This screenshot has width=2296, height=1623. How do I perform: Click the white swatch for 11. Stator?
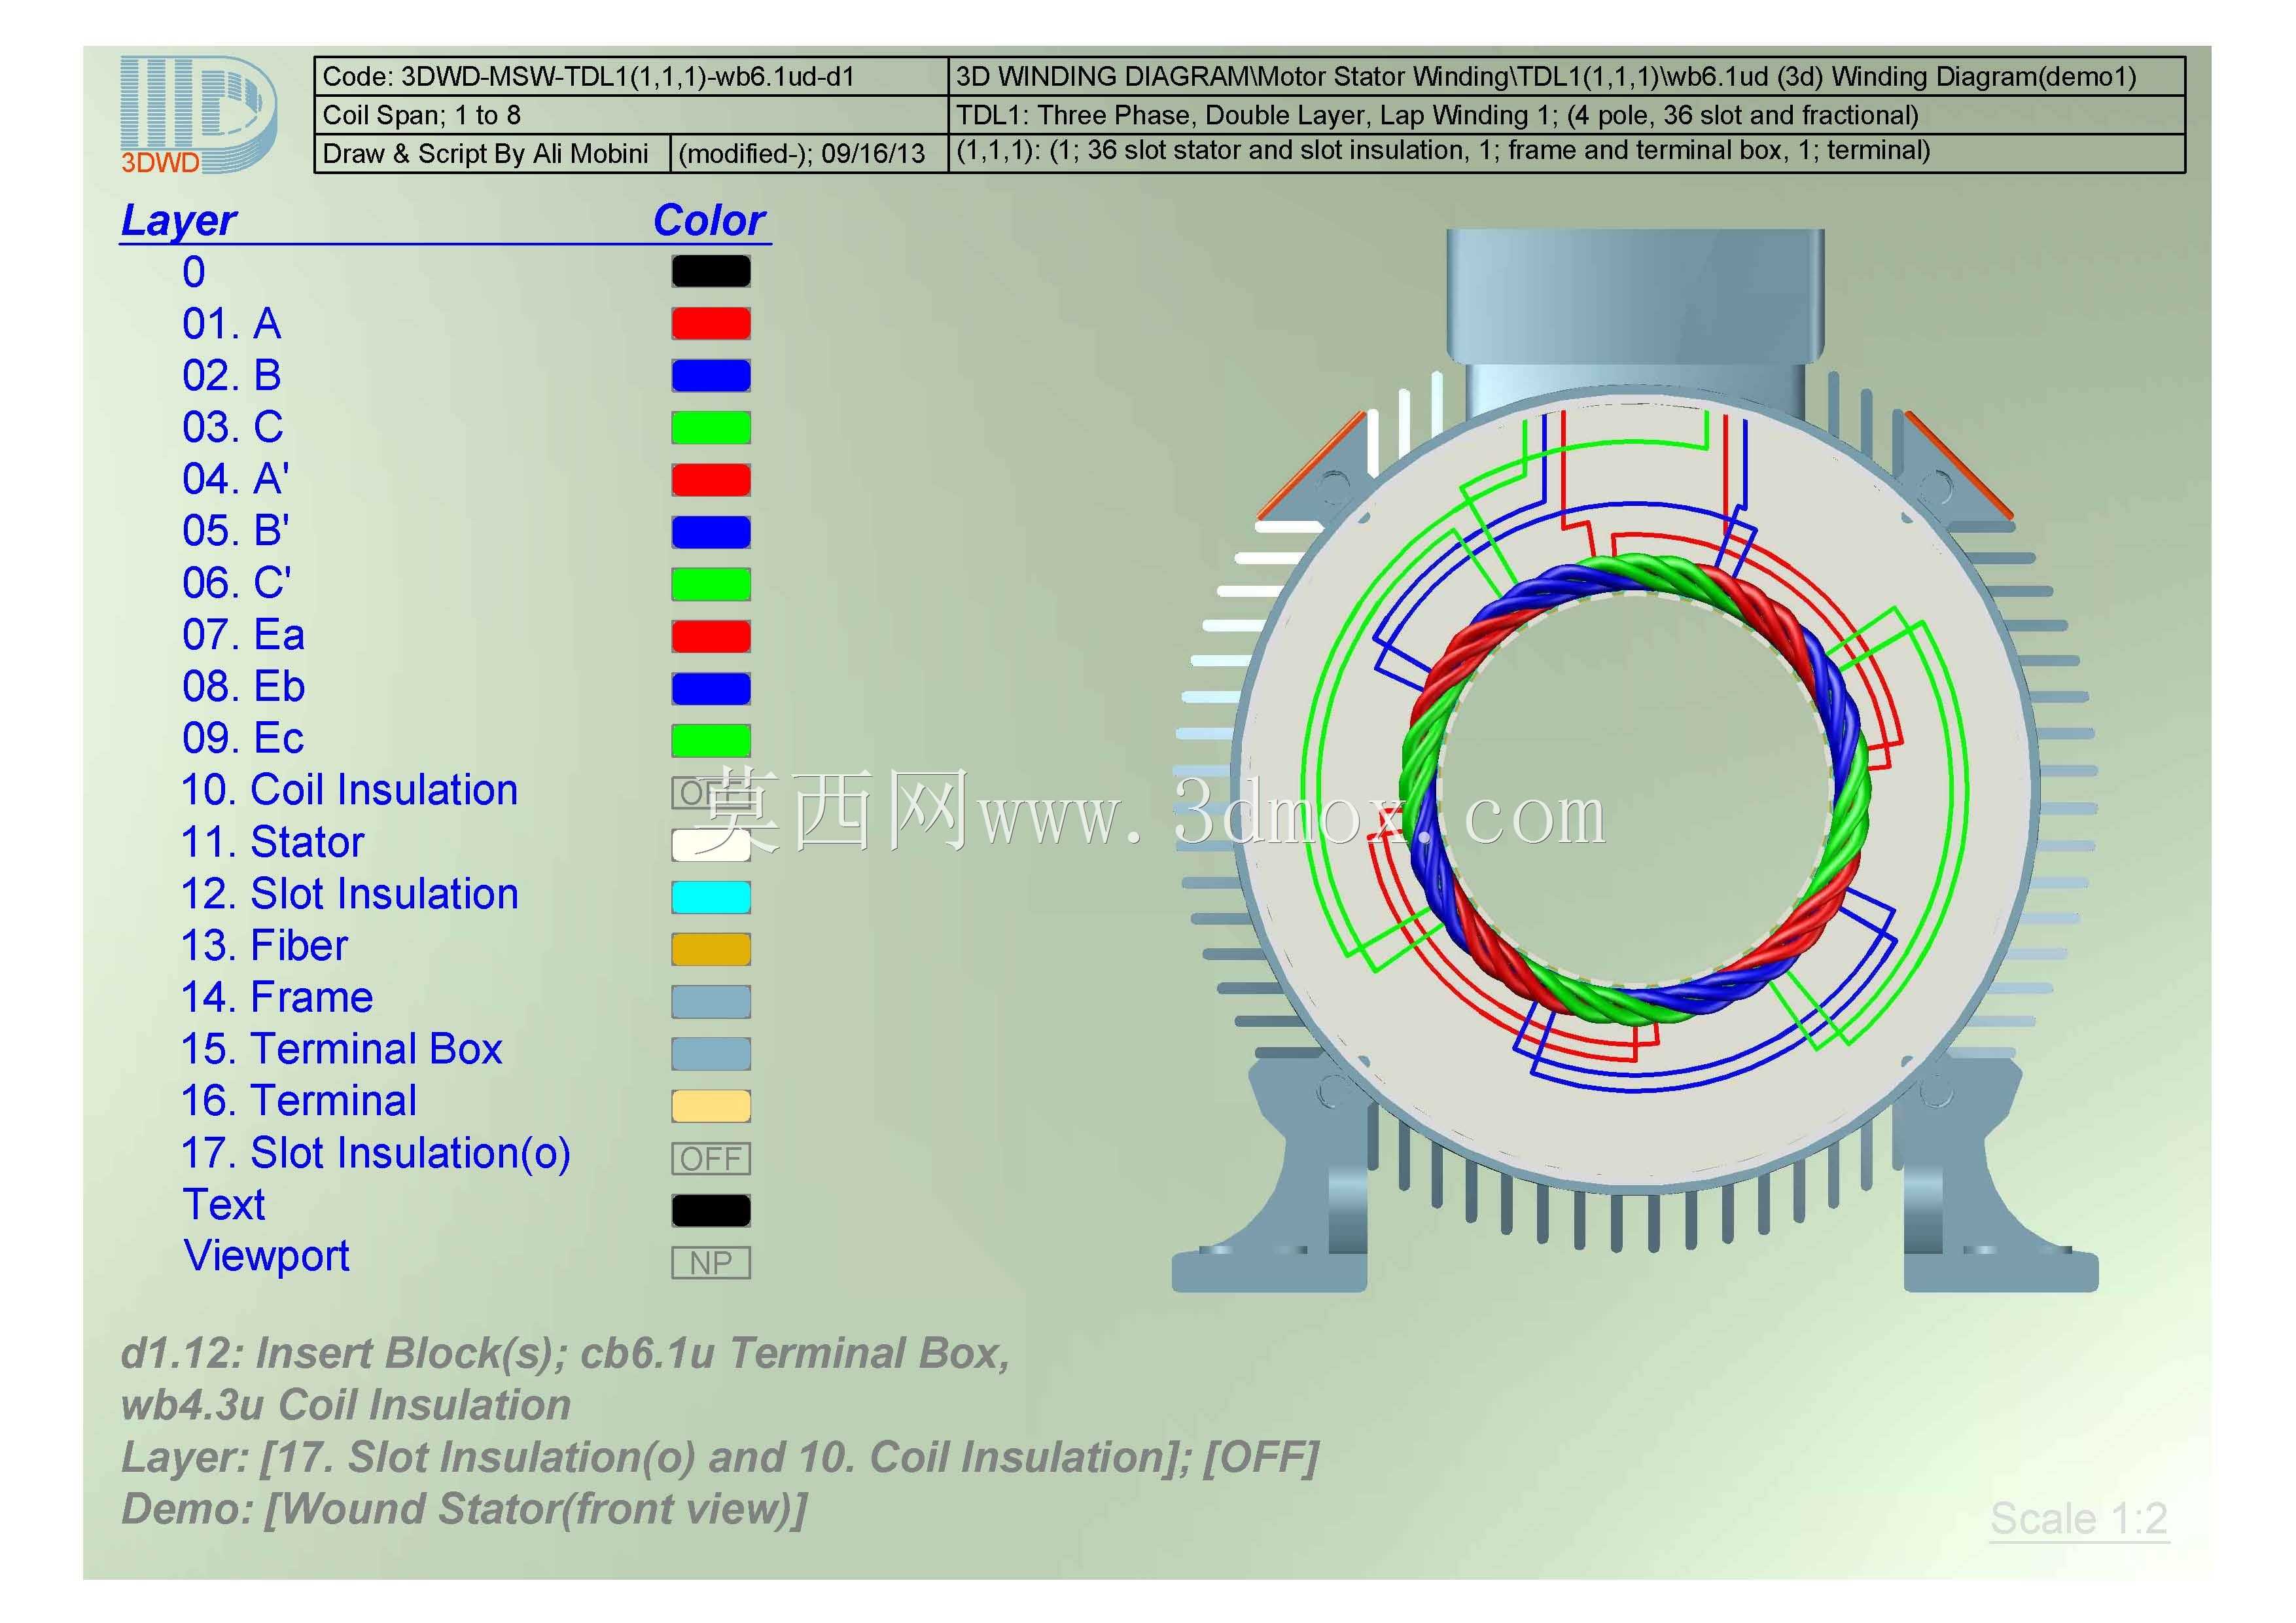coord(711,845)
